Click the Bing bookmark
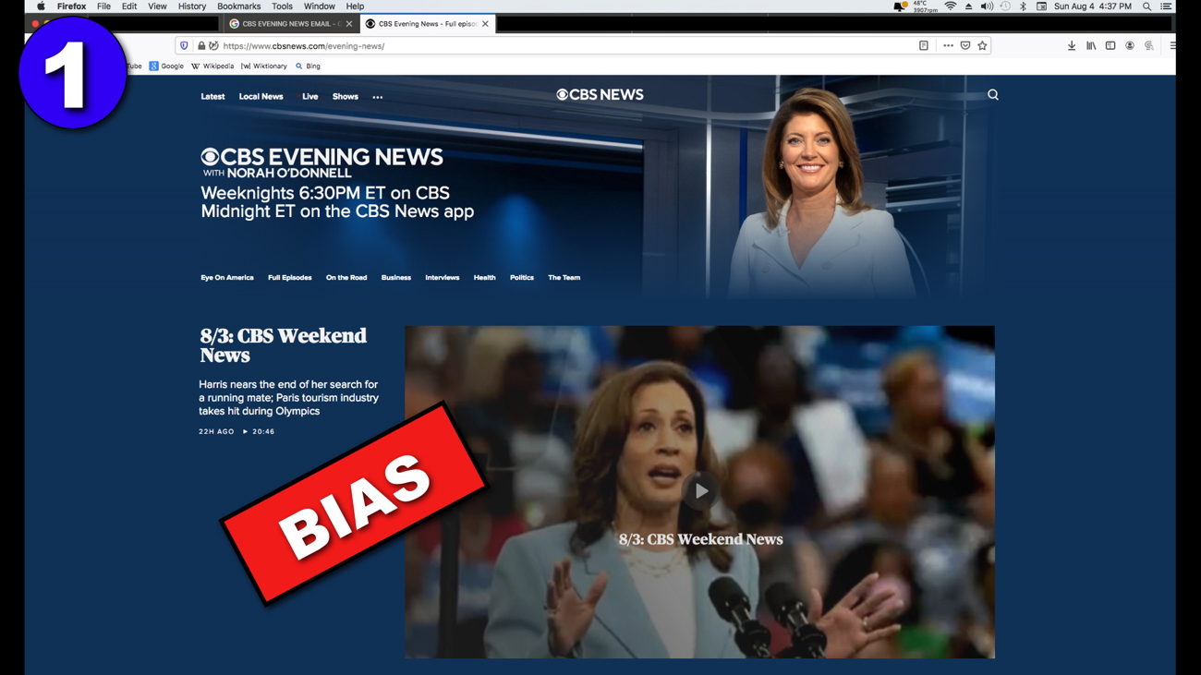The image size is (1201, 675). 308,66
